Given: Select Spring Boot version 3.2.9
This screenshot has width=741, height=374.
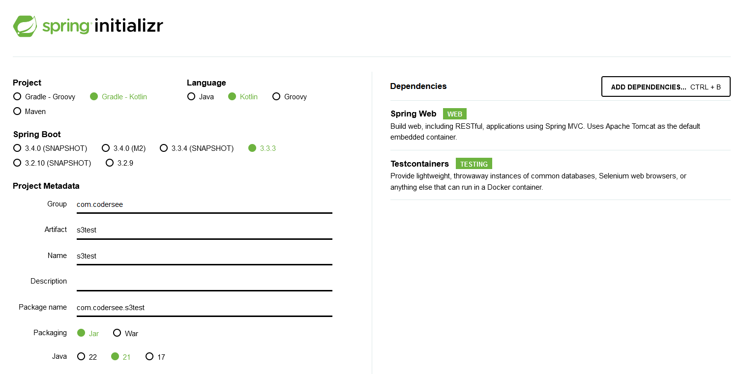Looking at the screenshot, I should pyautogui.click(x=109, y=163).
